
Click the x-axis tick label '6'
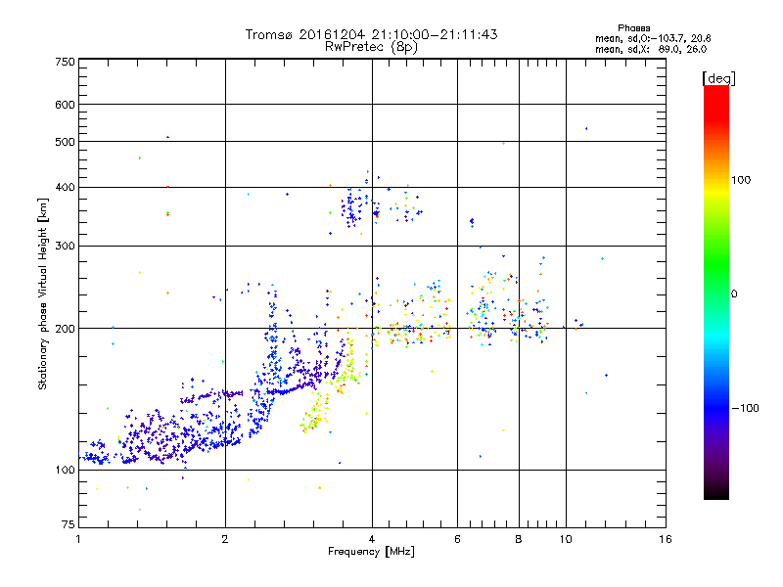pyautogui.click(x=457, y=539)
